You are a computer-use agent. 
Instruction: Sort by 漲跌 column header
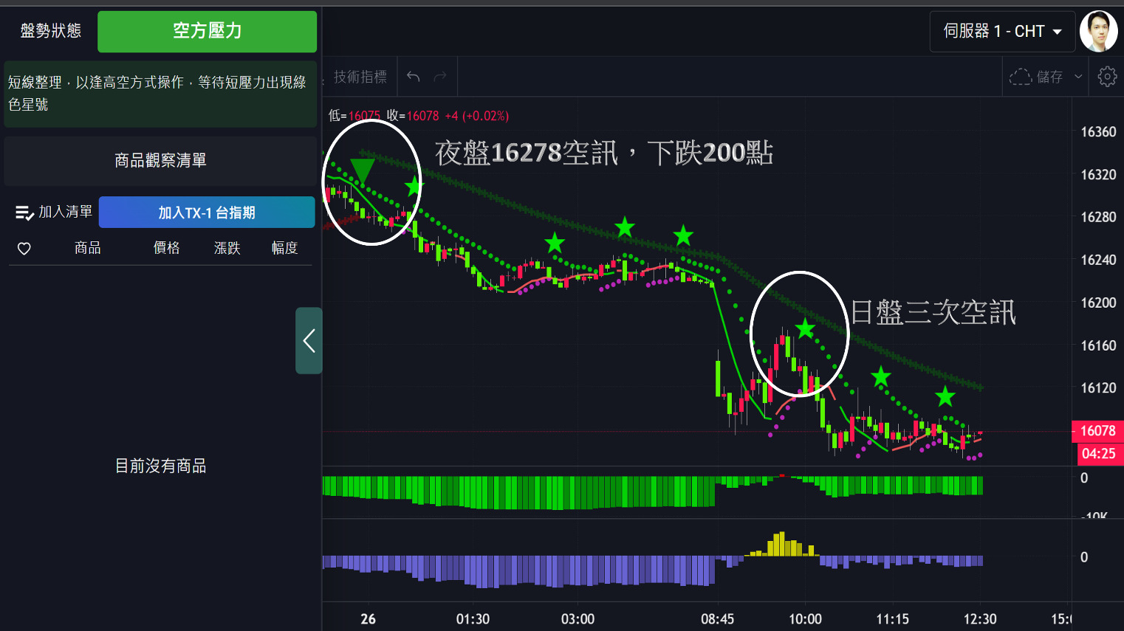[x=227, y=248]
